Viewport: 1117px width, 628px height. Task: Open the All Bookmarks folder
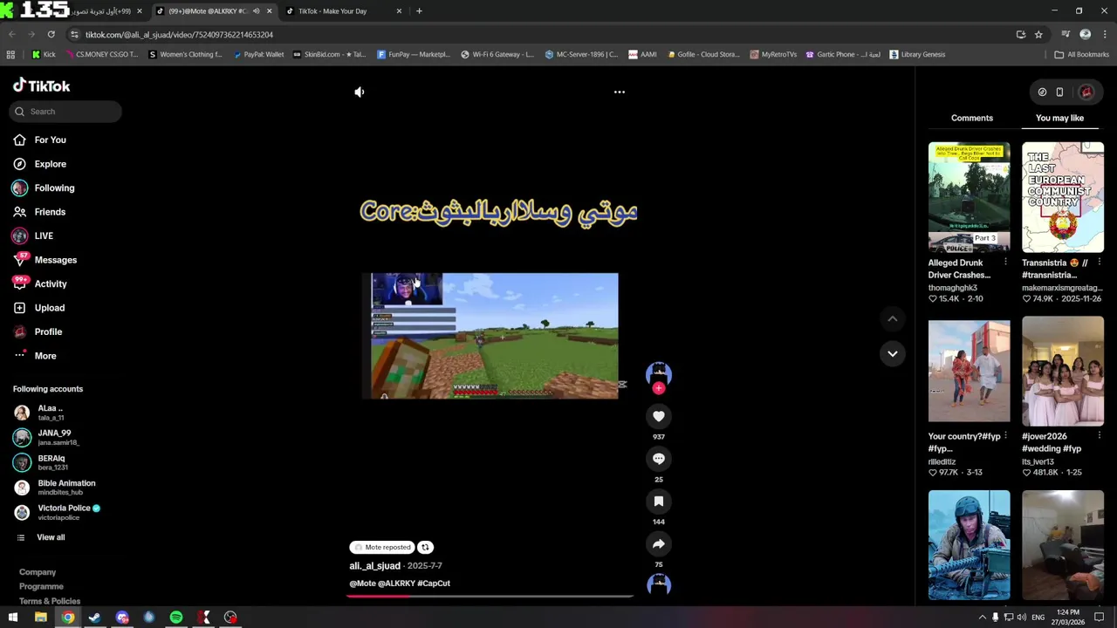pos(1082,54)
